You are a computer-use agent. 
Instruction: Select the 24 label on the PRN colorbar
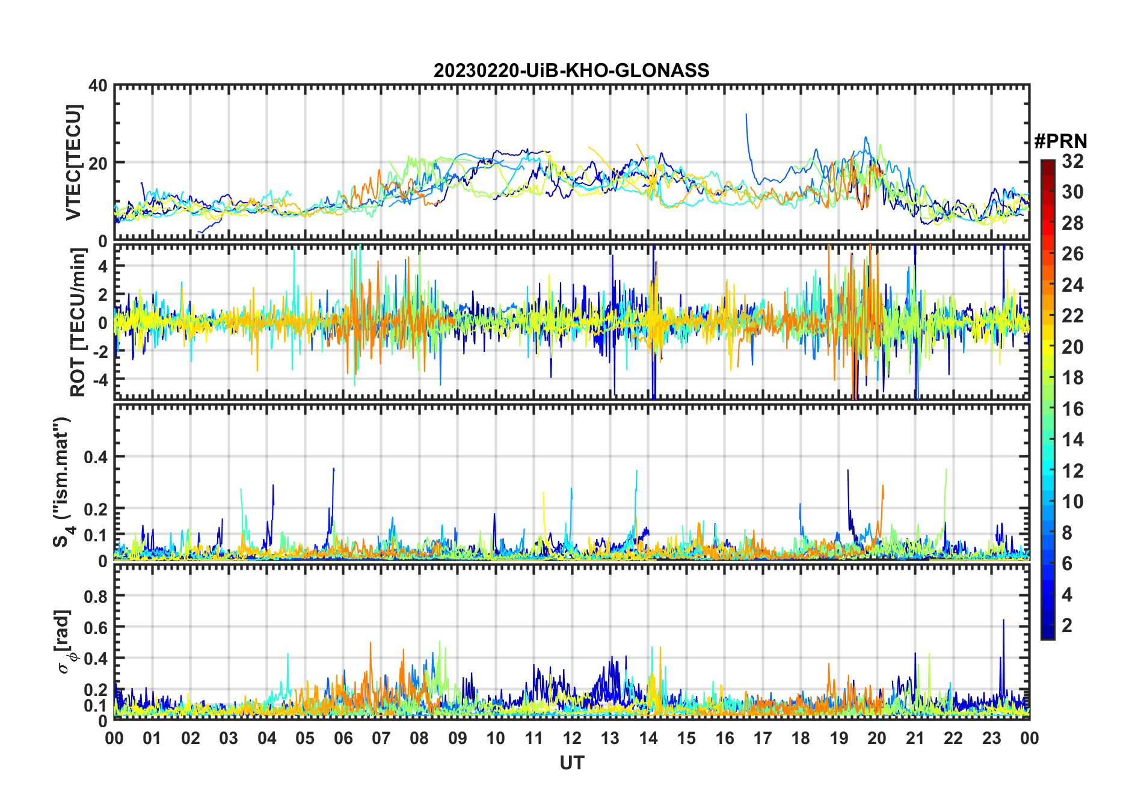[1072, 285]
